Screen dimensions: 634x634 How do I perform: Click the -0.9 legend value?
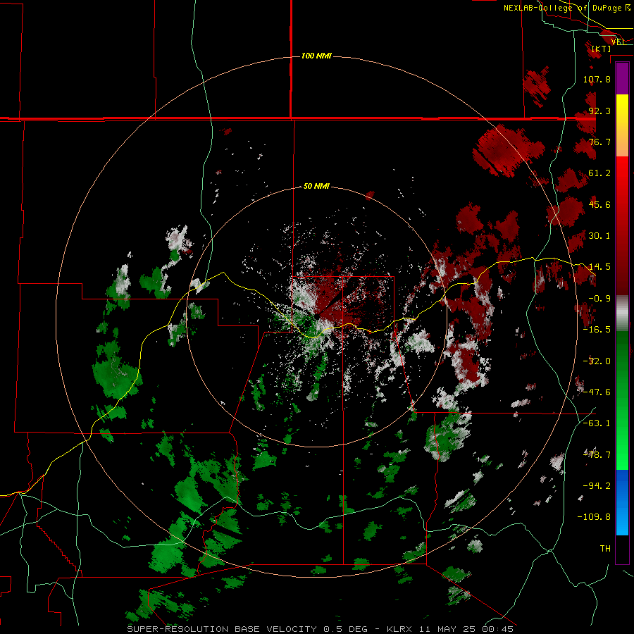(599, 299)
